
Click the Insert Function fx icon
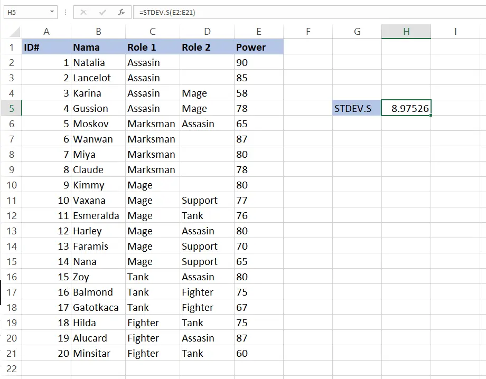tap(121, 12)
